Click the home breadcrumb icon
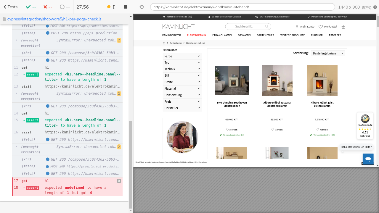The height and width of the screenshot is (213, 379). 164,43
